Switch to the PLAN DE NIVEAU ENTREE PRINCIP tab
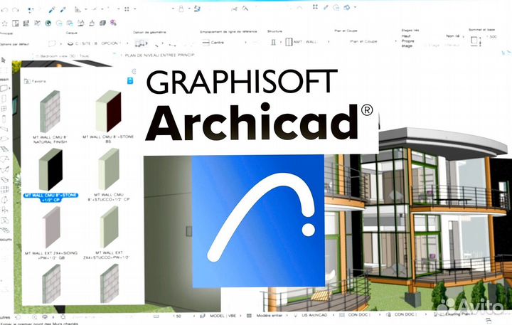Image resolution: width=512 pixels, height=325 pixels. click(x=160, y=55)
